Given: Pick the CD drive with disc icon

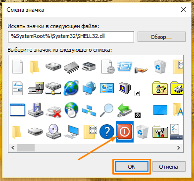Looking at the screenshot, I should (53, 131).
